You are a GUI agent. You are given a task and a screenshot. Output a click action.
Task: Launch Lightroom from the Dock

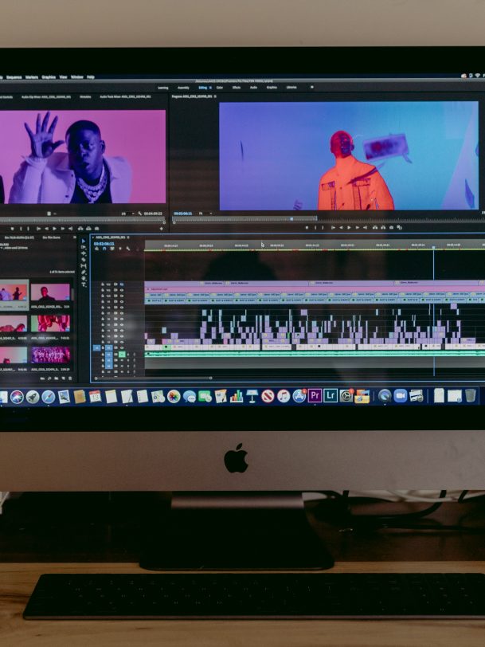point(331,395)
